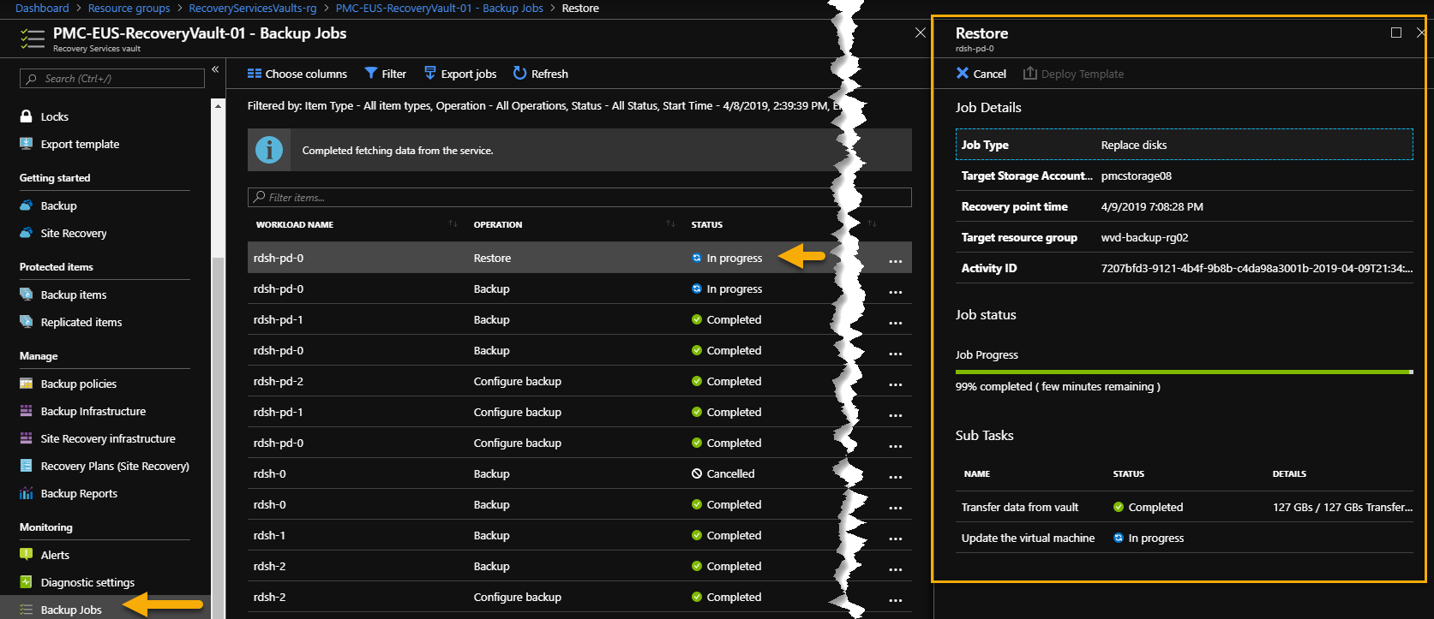Click the Job Type row showing Replace disks
Viewport: 1434px width, 619px height.
1185,145
